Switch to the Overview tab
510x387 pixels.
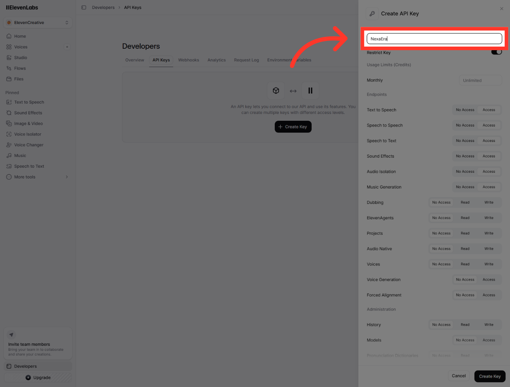click(x=135, y=60)
